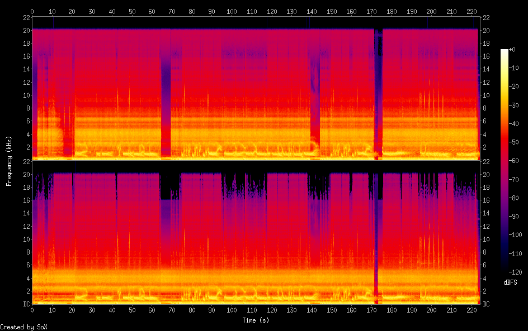Click the 150 tick on the bottom time axis

coord(331,310)
